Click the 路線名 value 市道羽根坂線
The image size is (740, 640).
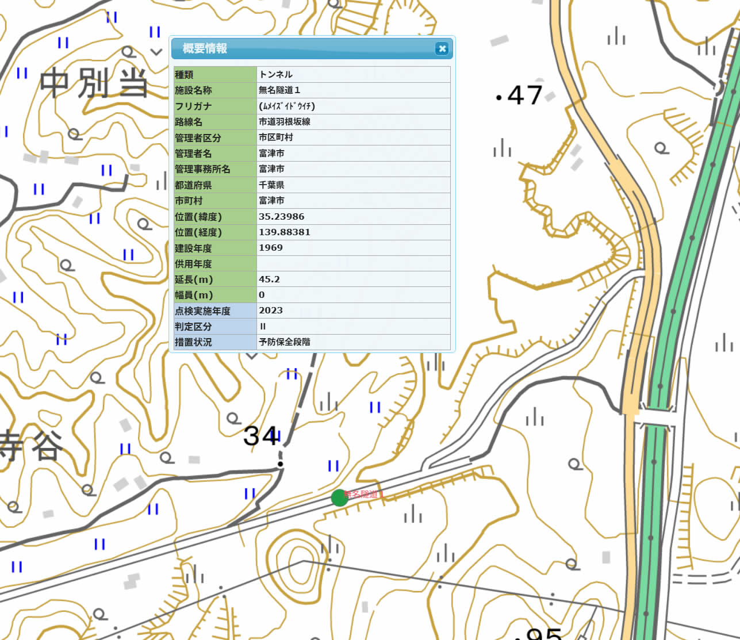click(x=285, y=122)
